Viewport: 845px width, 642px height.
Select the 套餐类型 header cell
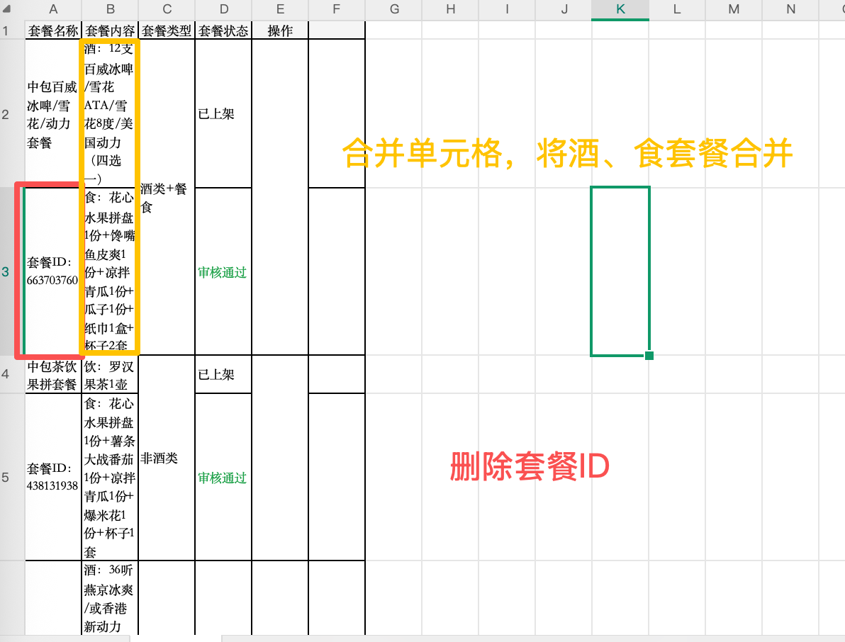pyautogui.click(x=167, y=30)
